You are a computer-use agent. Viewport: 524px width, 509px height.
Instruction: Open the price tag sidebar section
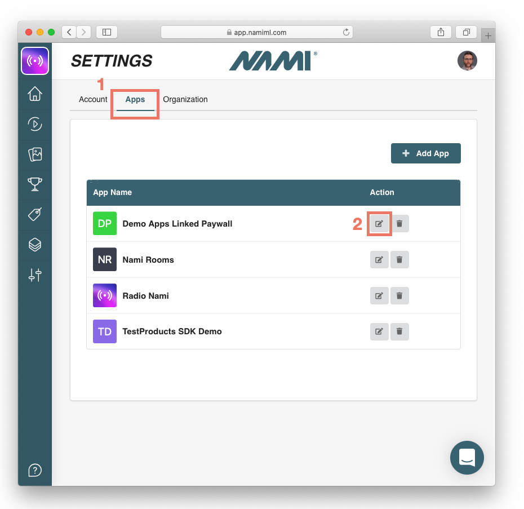35,214
